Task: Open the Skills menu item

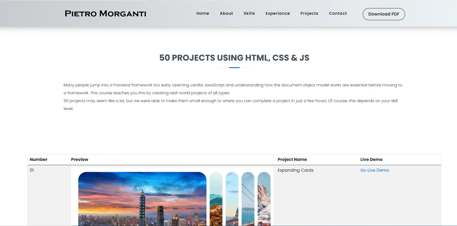Action: [x=249, y=13]
